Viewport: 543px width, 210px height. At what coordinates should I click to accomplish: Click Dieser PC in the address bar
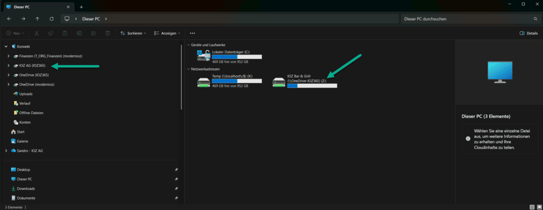[91, 19]
